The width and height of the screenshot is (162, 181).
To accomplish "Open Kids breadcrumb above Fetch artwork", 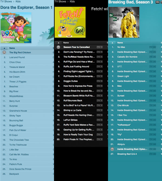I will click(x=72, y=2).
